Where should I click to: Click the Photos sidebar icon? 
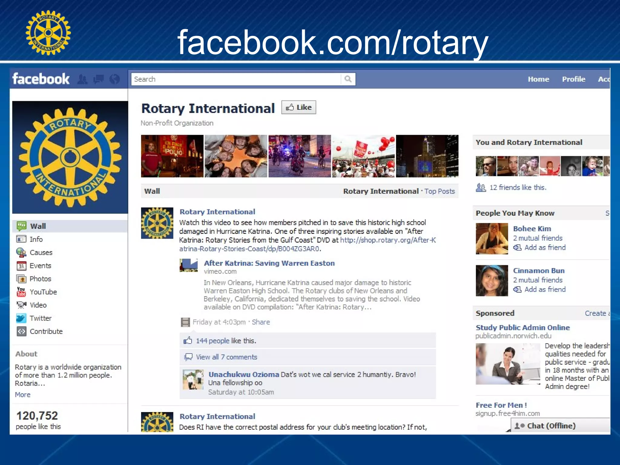[x=21, y=279]
